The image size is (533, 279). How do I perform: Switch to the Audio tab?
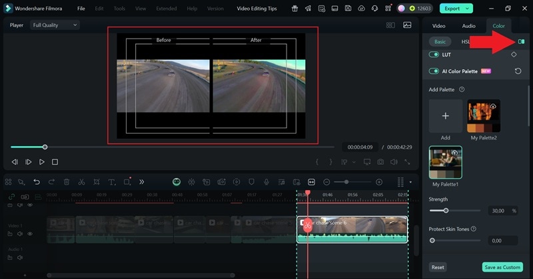tap(468, 25)
